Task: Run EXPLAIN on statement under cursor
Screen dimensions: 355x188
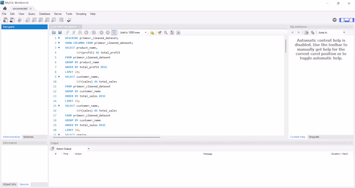Action: pyautogui.click(x=80, y=33)
